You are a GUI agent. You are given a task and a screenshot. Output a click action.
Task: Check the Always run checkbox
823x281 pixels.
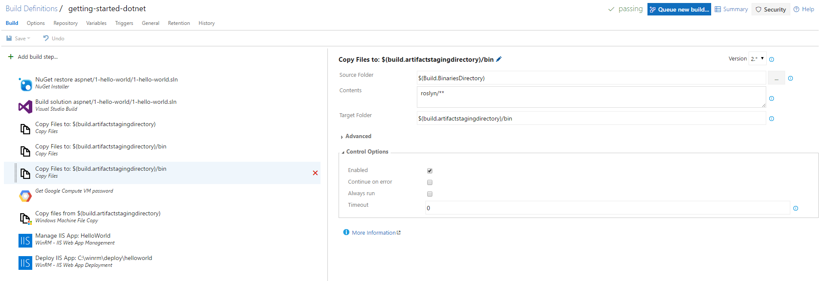coord(430,194)
